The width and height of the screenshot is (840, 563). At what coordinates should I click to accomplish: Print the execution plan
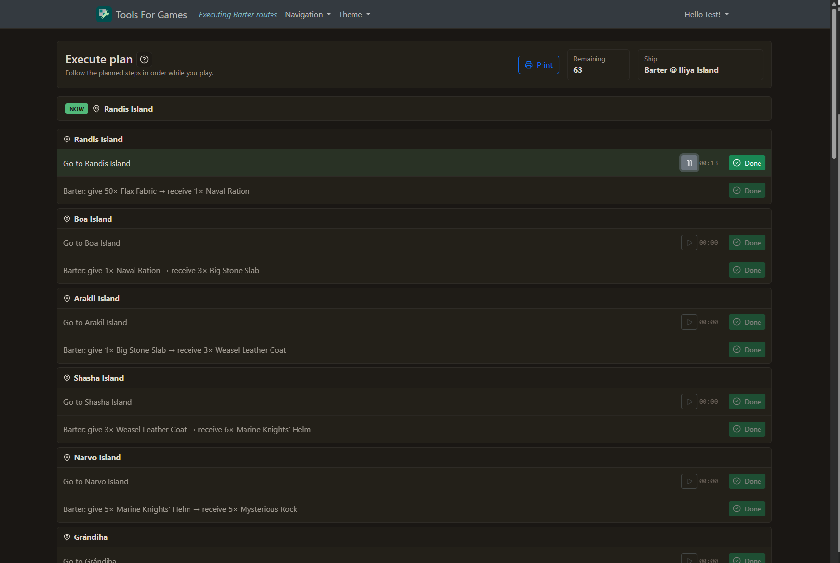(539, 65)
